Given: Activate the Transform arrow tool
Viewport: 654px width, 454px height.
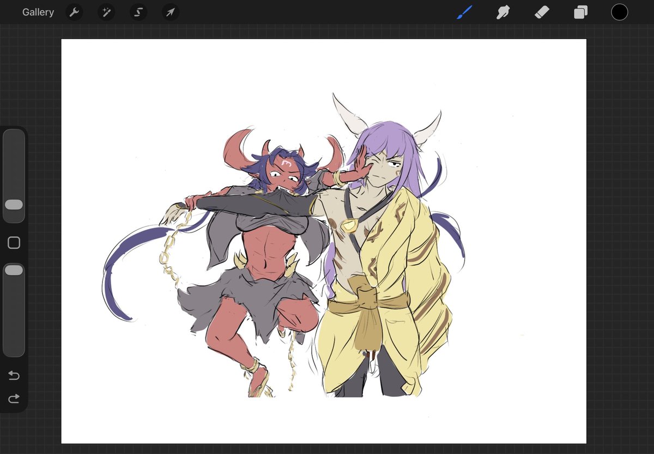Looking at the screenshot, I should pos(171,12).
